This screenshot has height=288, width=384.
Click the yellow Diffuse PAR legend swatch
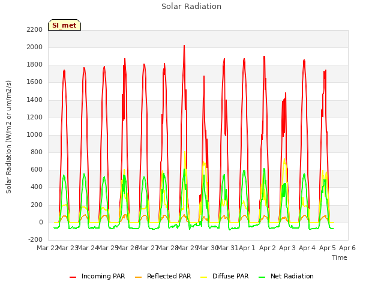[x=204, y=277]
